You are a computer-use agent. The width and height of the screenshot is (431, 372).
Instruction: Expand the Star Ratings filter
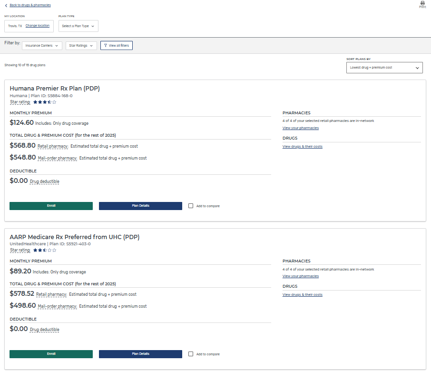(81, 46)
